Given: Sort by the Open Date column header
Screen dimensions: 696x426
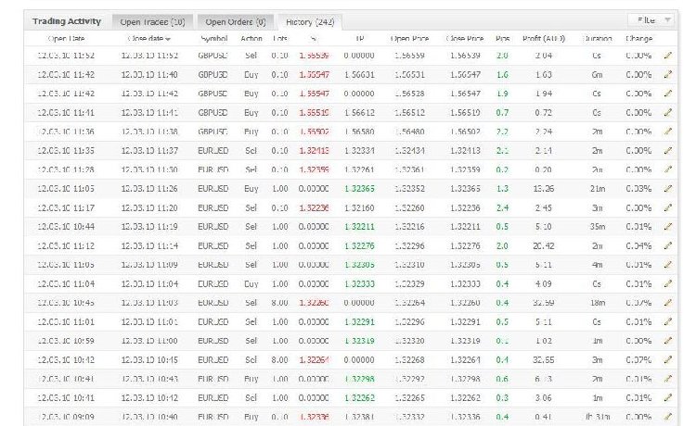Looking at the screenshot, I should 67,39.
